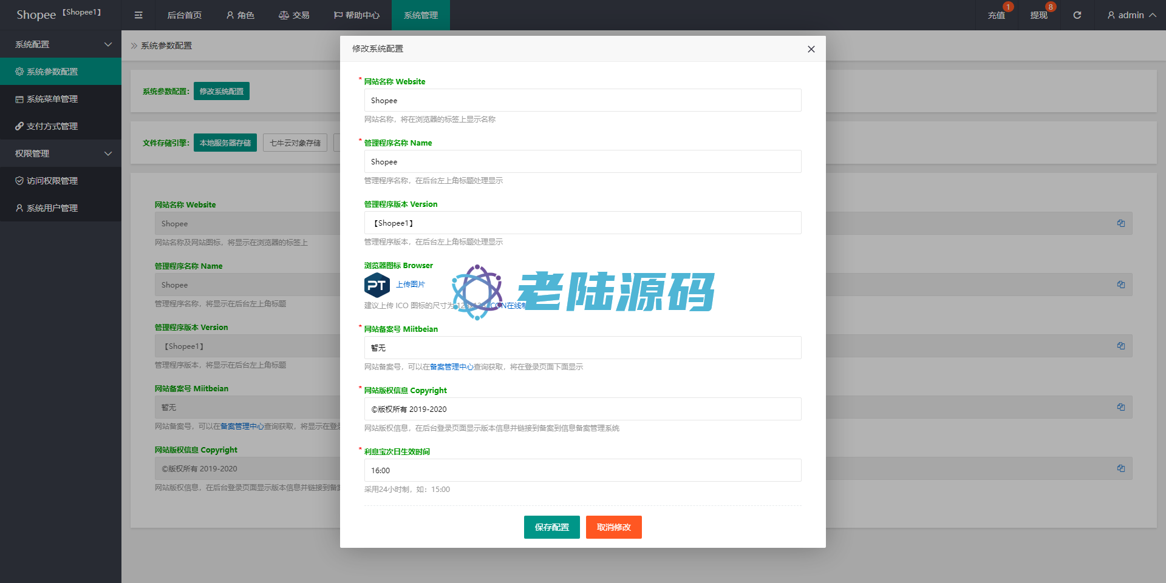Click the 取消修改 button
The width and height of the screenshot is (1166, 583).
pos(614,527)
